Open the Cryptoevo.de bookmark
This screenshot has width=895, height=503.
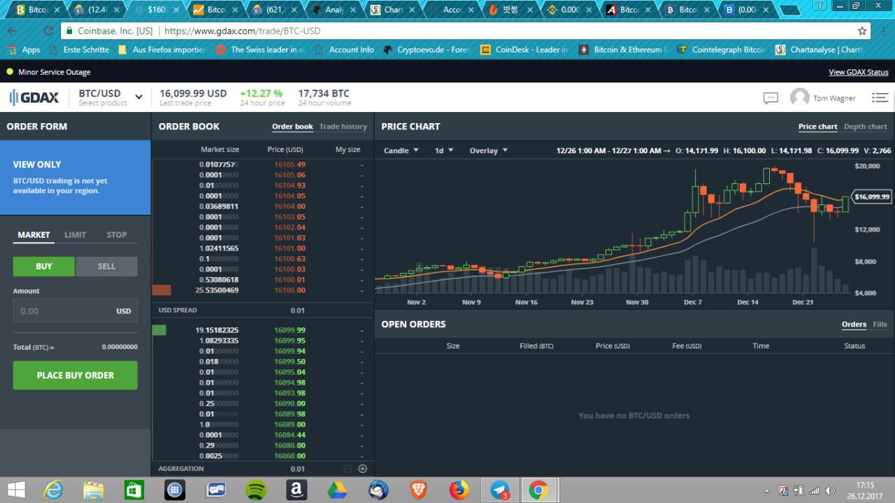(x=426, y=50)
